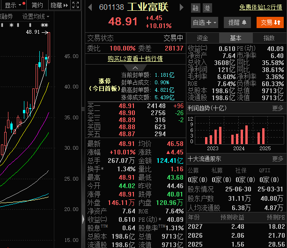Viewport: 287px width, 248px height.
Task: Switch to the 指数 tab
Action: (x=269, y=38)
